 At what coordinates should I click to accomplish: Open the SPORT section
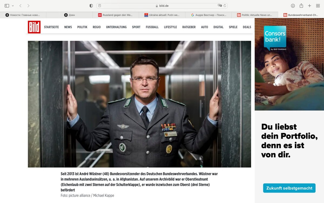click(x=136, y=27)
